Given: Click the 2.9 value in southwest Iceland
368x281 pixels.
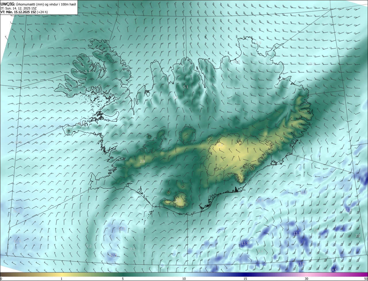Looking at the screenshot, I should tap(142, 161).
